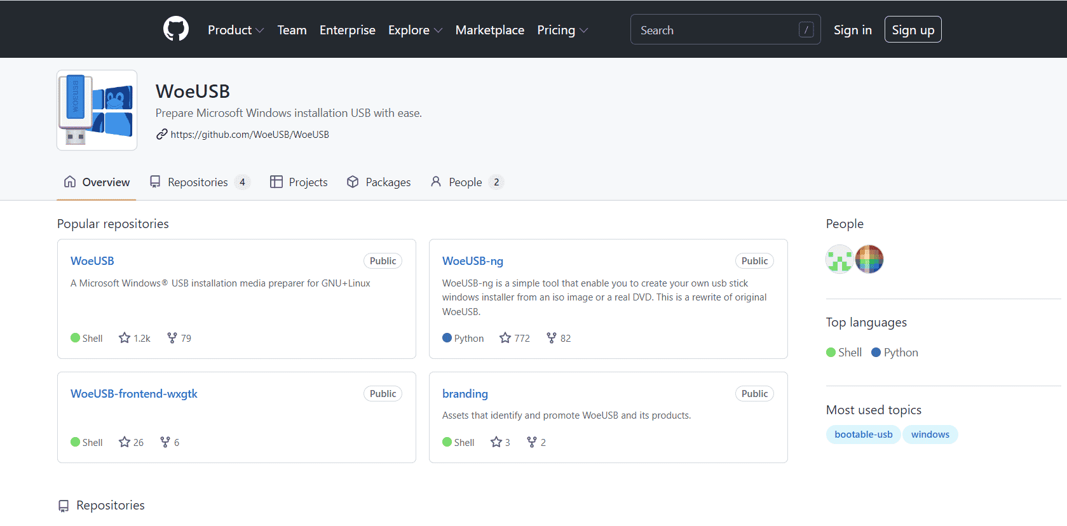The width and height of the screenshot is (1067, 526).
Task: Open the github.com/WoeUSB/WoeUSB URL link
Action: point(250,135)
